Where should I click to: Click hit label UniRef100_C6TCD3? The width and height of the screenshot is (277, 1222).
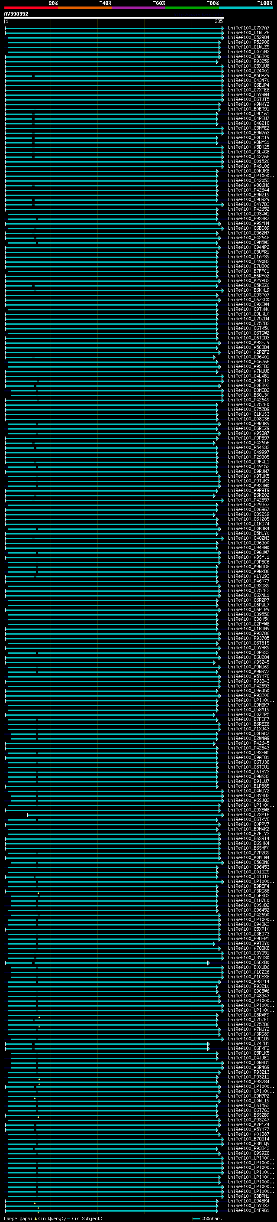[x=248, y=338]
